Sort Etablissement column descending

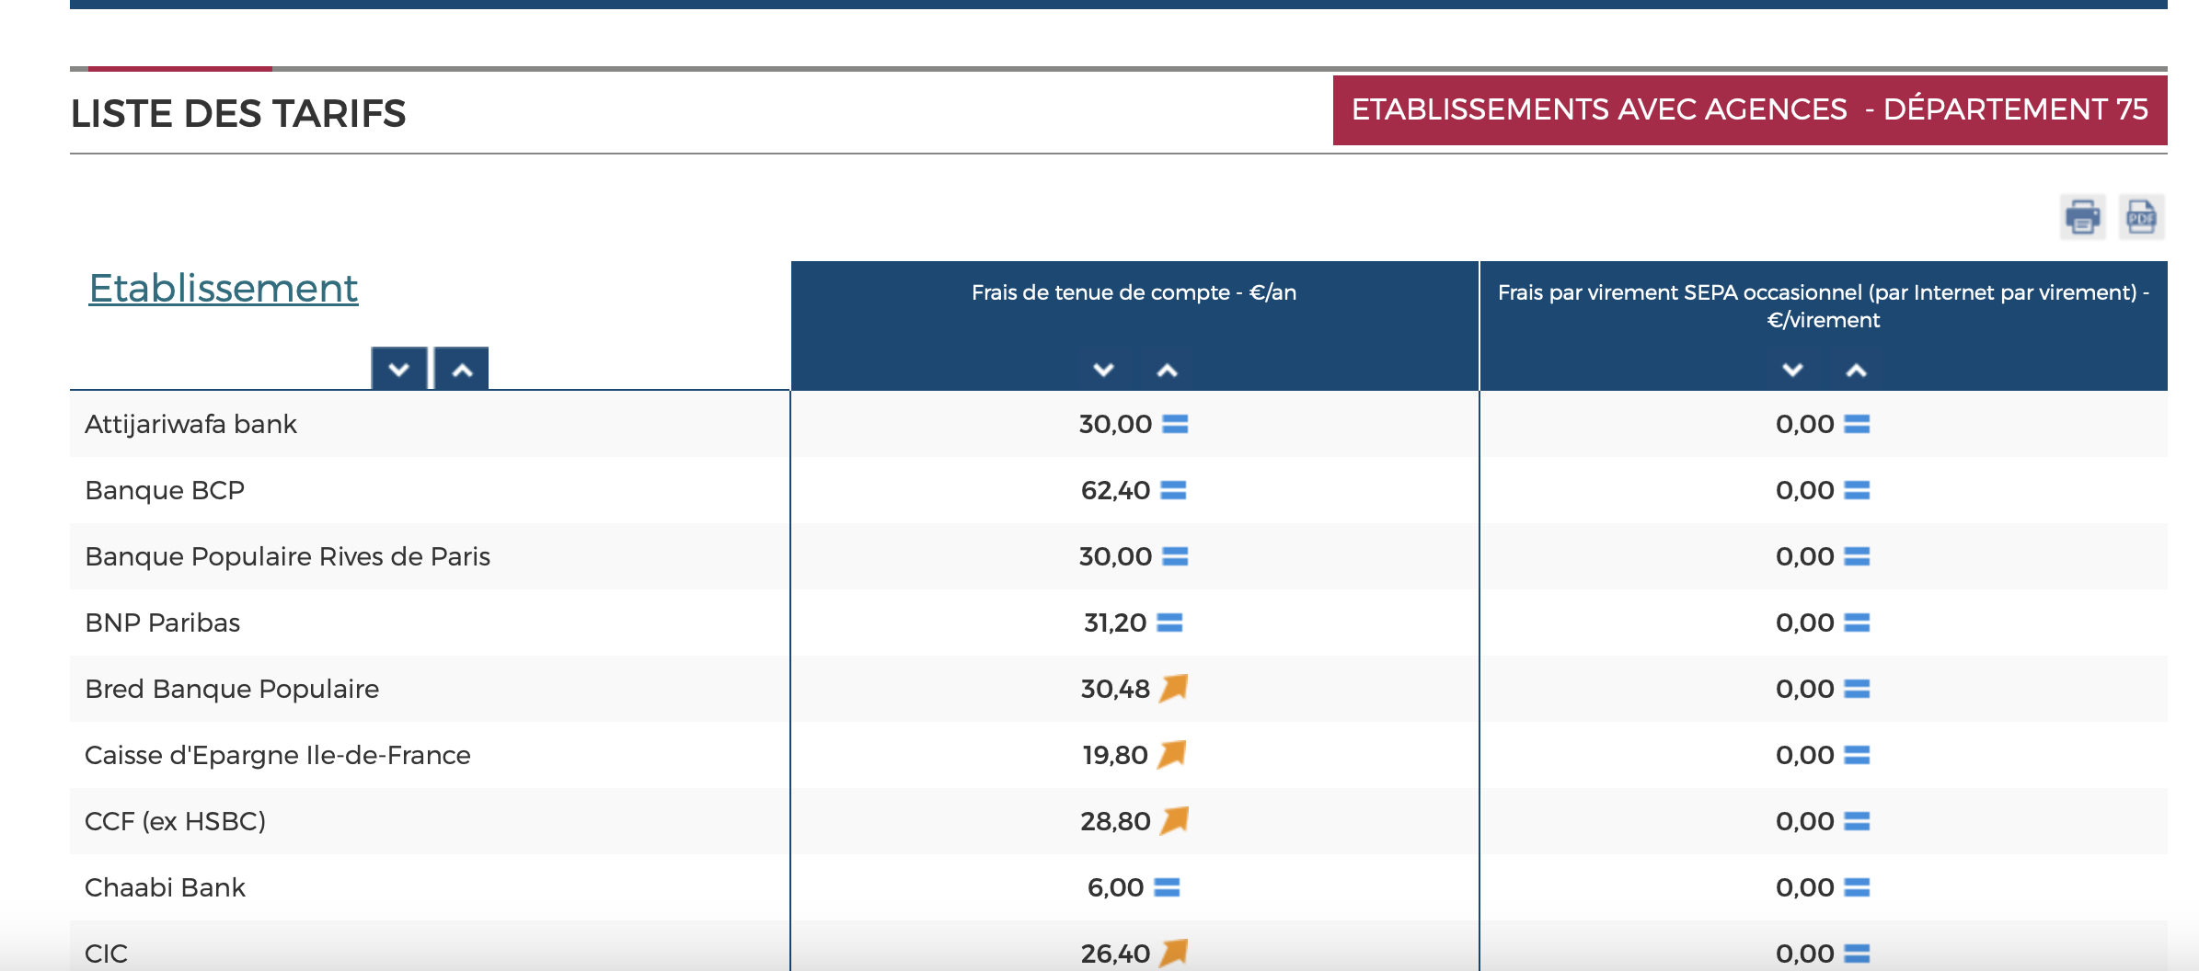click(398, 370)
